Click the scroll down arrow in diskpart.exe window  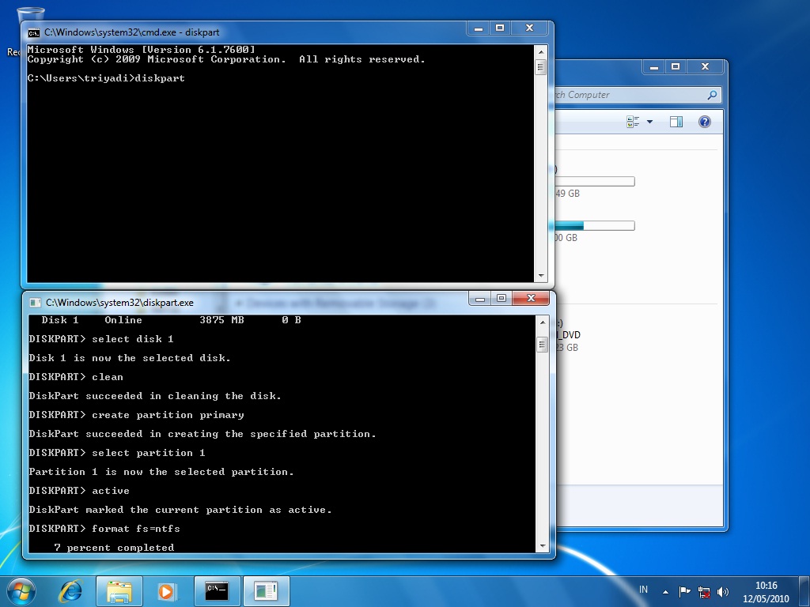(543, 546)
